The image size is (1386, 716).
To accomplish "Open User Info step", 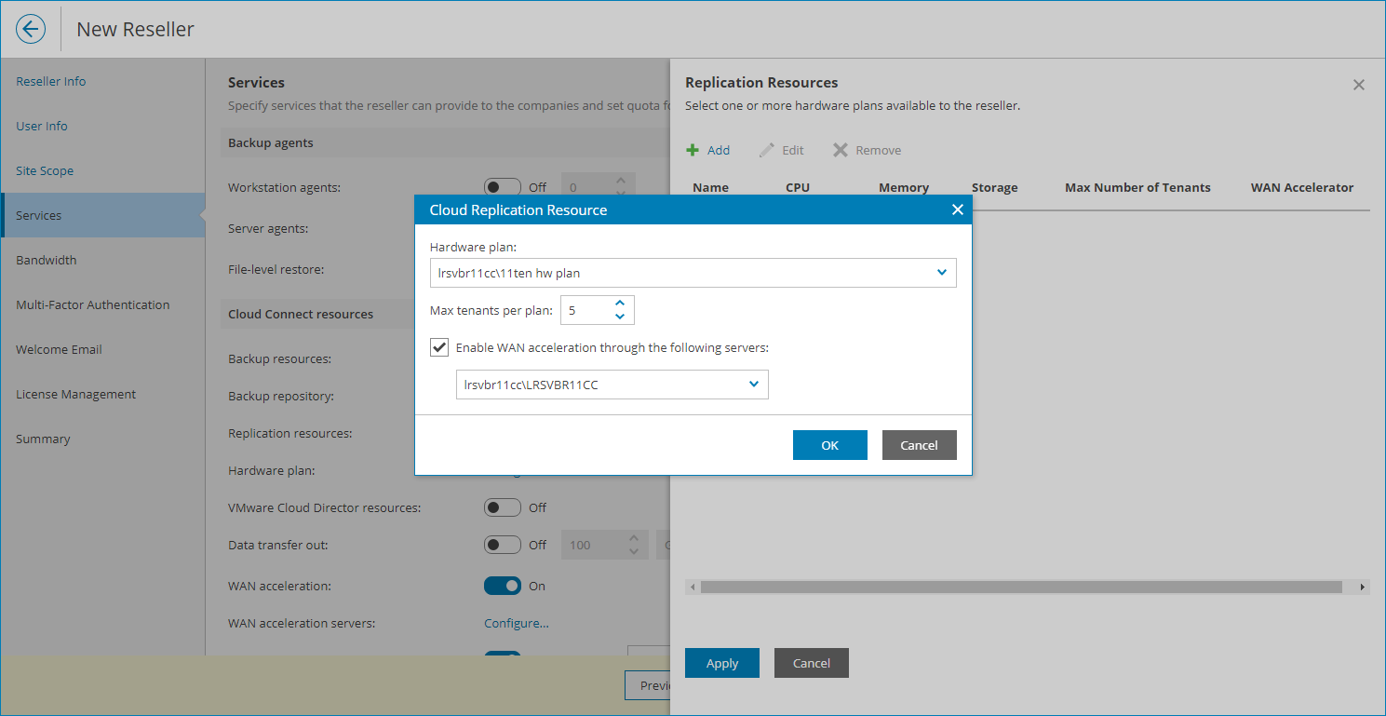I will click(x=42, y=126).
